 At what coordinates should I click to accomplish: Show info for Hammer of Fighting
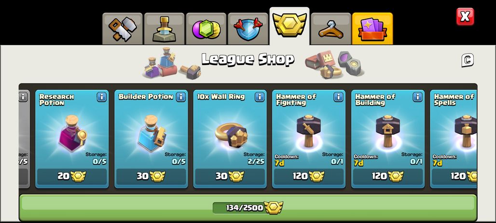click(338, 97)
